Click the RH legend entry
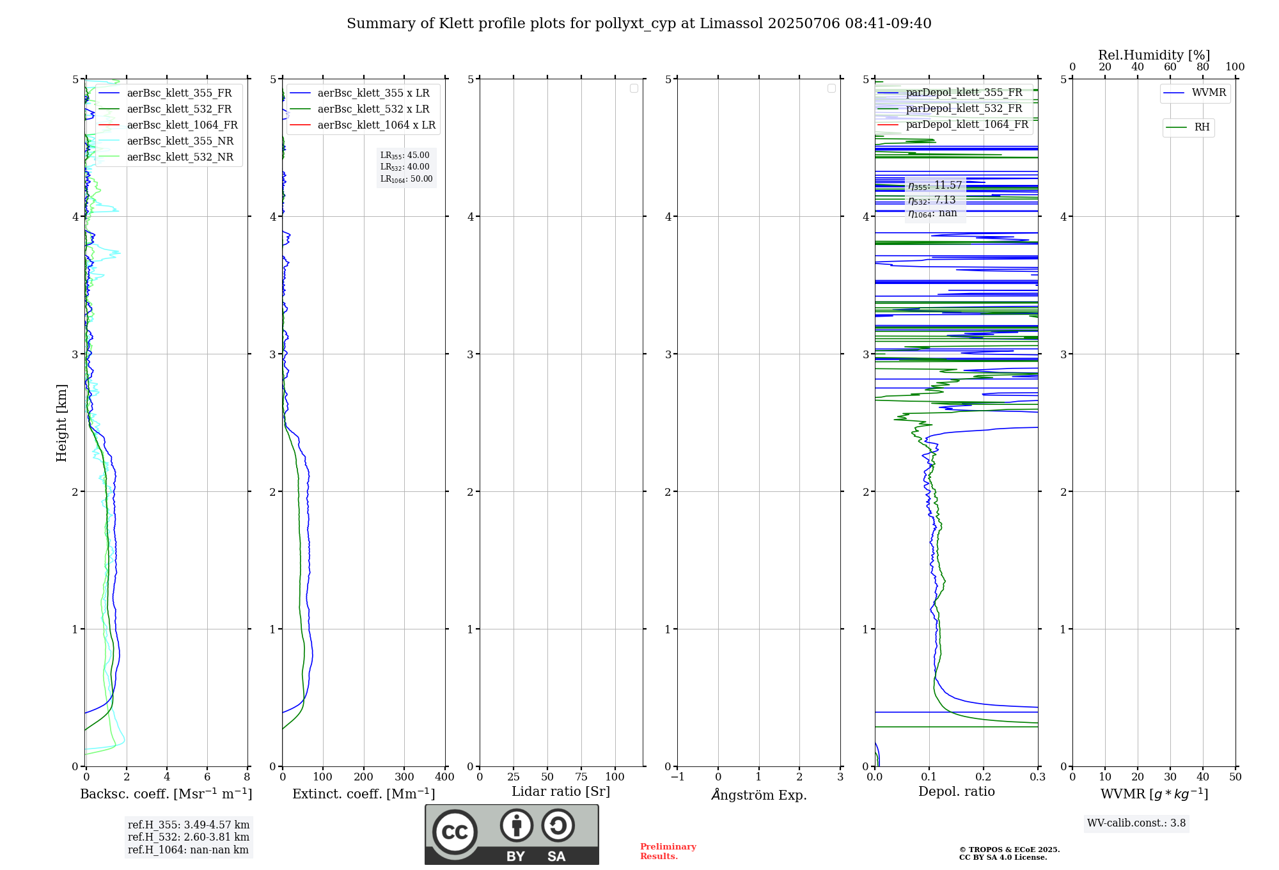The image size is (1279, 870). tap(1188, 127)
